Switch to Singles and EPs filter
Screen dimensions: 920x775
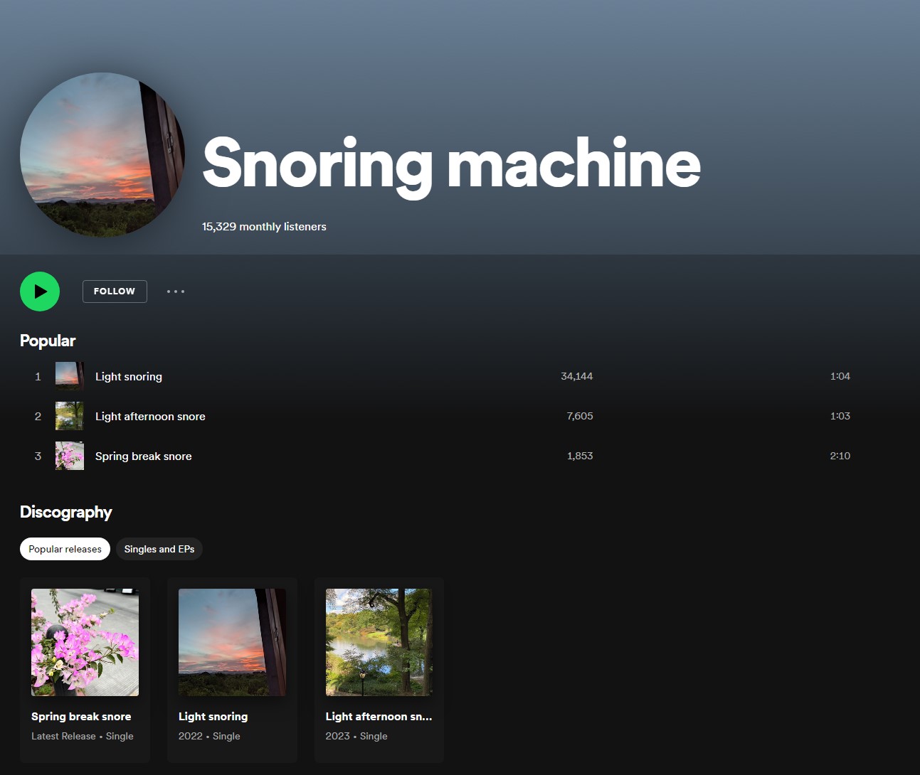(x=159, y=549)
